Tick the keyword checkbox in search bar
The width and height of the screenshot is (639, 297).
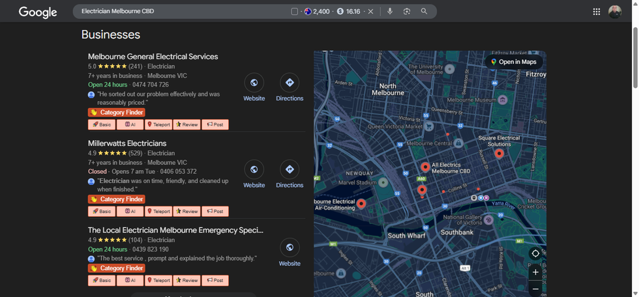(295, 11)
